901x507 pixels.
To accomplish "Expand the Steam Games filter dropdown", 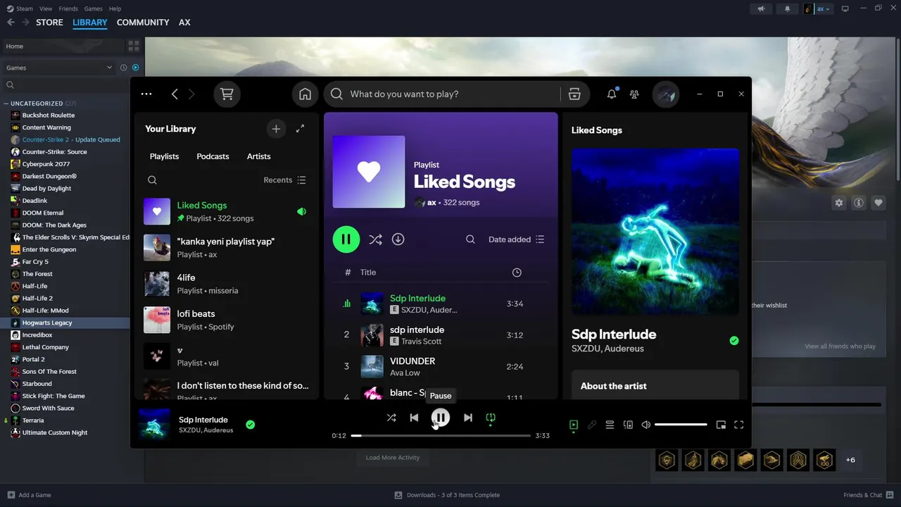I will [x=59, y=68].
